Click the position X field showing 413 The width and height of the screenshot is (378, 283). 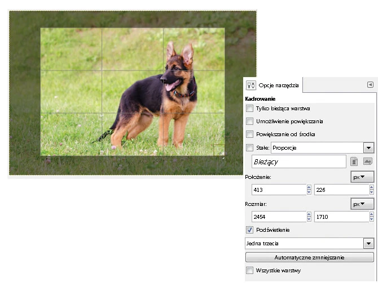279,190
